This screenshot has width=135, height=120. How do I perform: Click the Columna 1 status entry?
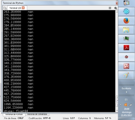[84, 118]
